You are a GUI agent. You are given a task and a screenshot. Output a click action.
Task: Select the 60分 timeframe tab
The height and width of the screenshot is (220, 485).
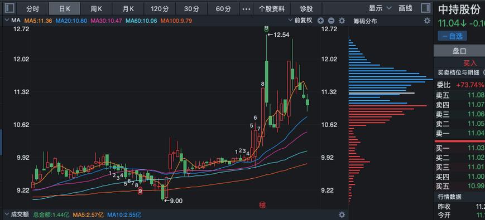[223, 9]
